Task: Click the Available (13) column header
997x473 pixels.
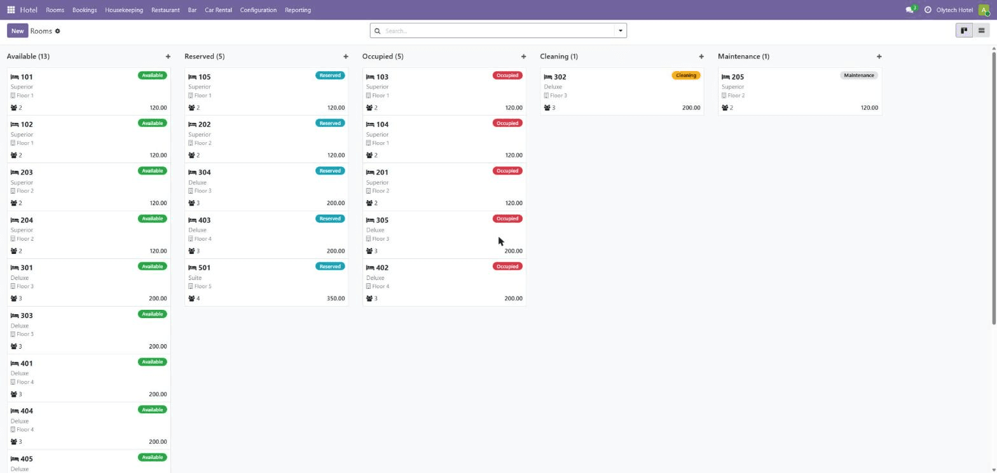Action: 28,57
